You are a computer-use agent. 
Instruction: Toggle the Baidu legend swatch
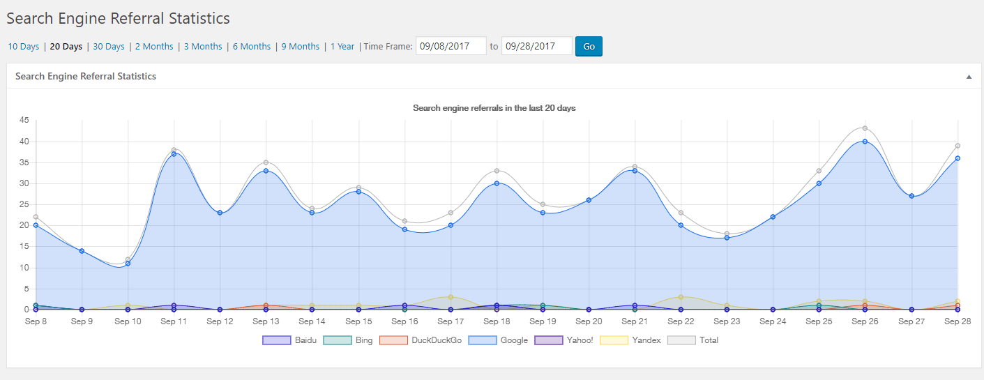(x=276, y=340)
